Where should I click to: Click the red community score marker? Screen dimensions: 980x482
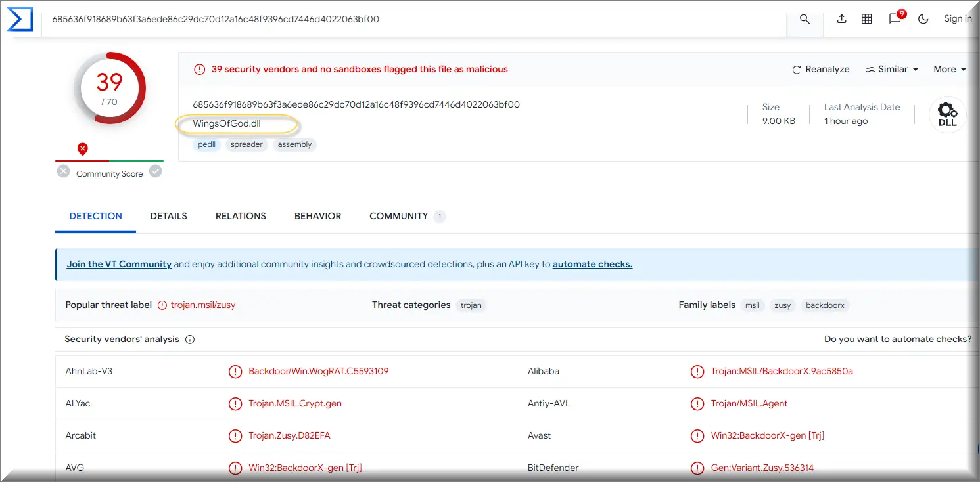(x=82, y=149)
